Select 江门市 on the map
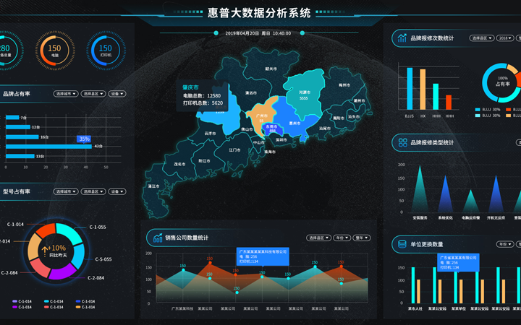Viewport: 521px width, 325px height. [234, 150]
